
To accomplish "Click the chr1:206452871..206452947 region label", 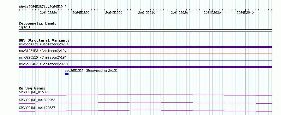I will (43, 7).
